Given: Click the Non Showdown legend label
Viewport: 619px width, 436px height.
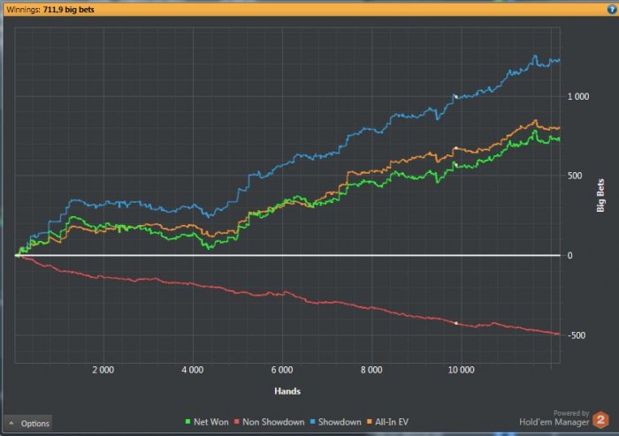Looking at the screenshot, I should tap(273, 422).
